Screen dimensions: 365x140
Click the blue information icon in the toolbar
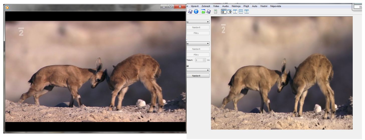click(196, 11)
